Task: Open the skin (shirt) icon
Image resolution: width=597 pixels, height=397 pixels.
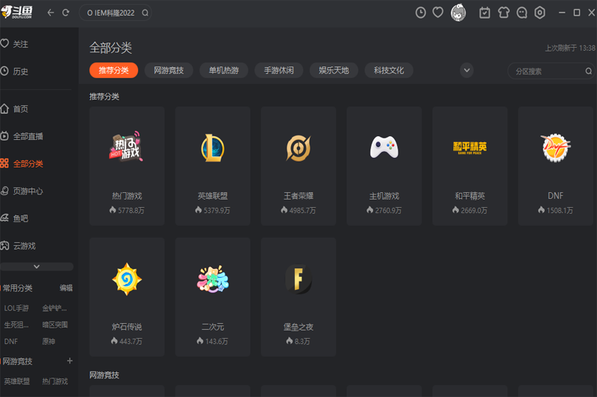Action: click(503, 13)
